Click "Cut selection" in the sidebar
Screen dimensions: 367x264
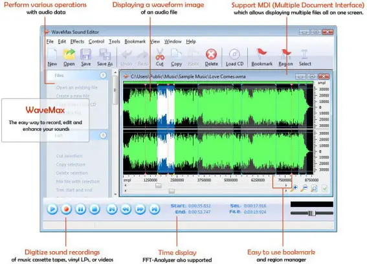[69, 156]
